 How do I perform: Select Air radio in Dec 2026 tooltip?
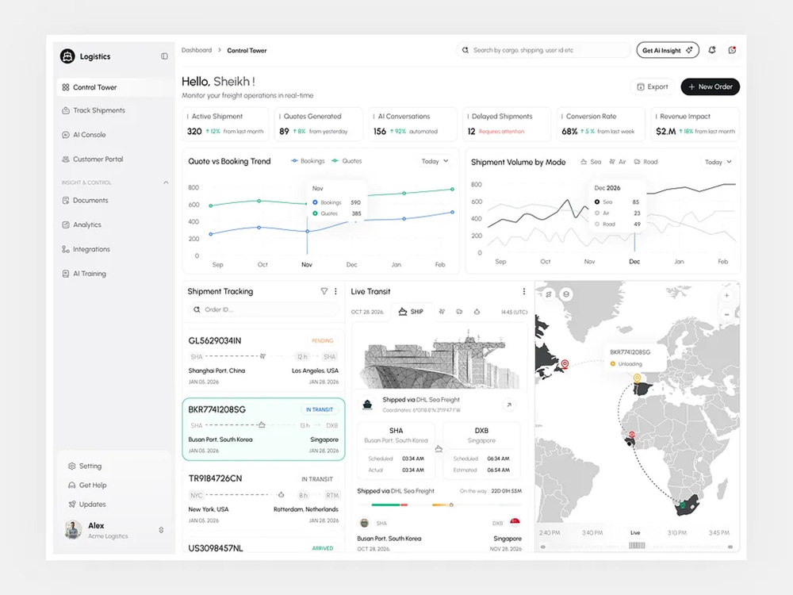(597, 213)
